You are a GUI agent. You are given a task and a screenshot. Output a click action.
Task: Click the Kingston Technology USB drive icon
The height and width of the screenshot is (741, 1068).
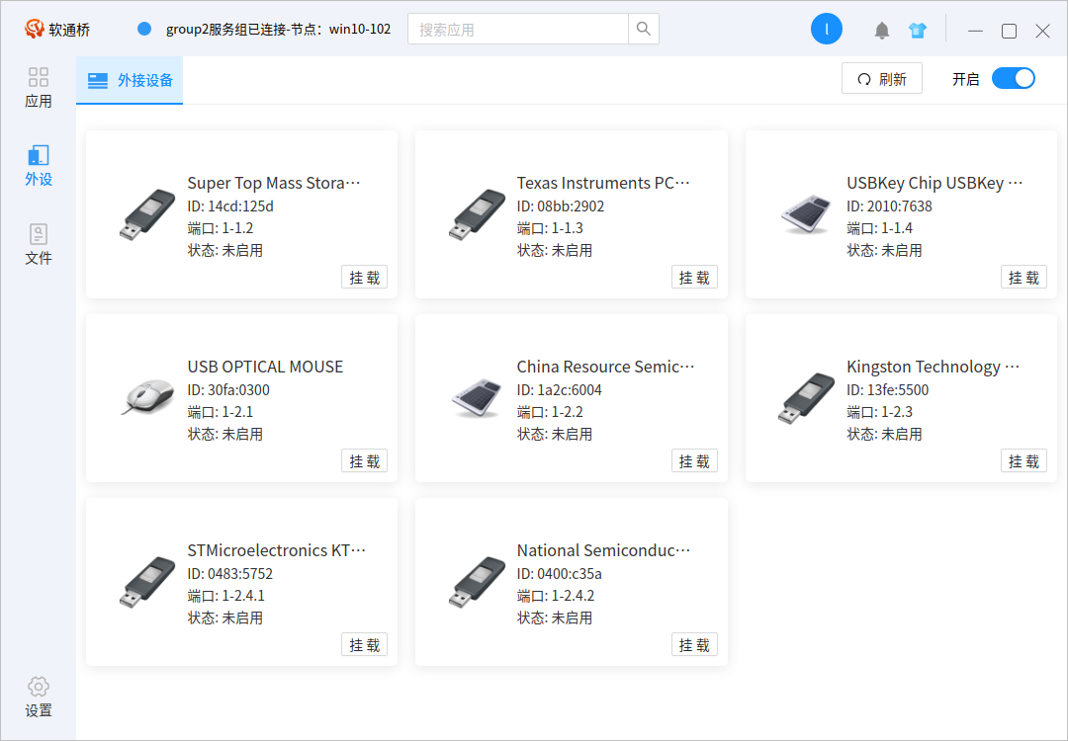click(x=806, y=398)
